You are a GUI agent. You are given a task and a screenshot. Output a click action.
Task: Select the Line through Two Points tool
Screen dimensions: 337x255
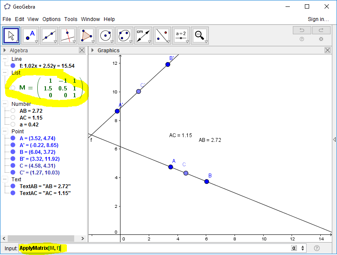click(49, 36)
